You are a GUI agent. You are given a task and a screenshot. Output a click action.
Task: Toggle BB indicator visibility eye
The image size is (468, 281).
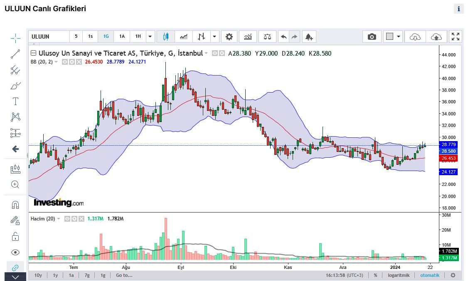(64, 62)
